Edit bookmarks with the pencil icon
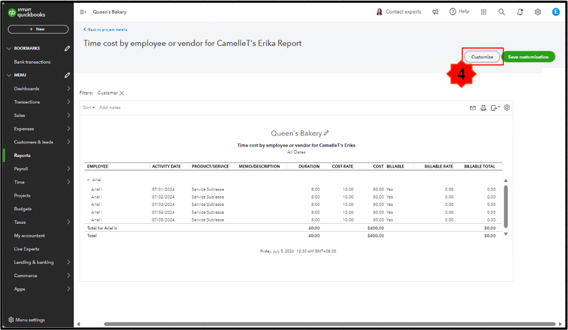Image resolution: width=568 pixels, height=330 pixels. tap(68, 48)
